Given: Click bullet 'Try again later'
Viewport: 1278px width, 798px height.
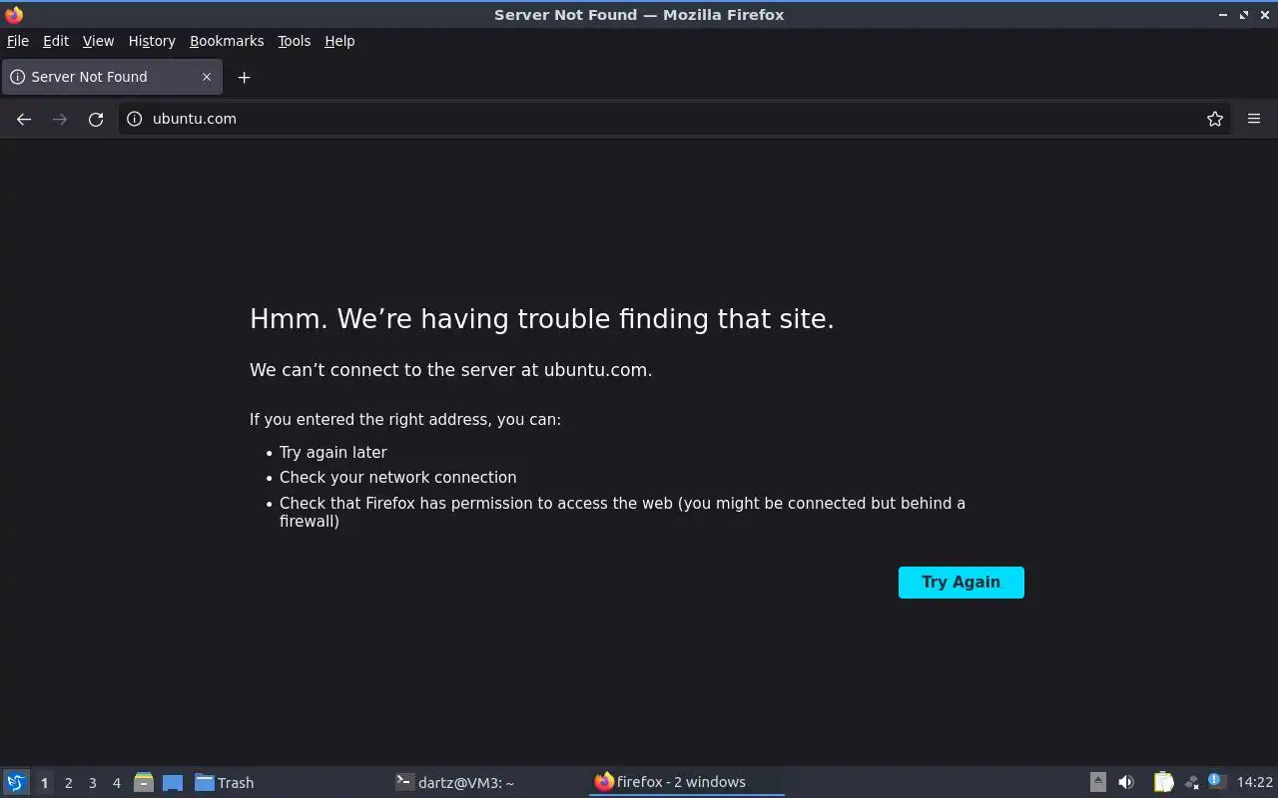Looking at the screenshot, I should tap(333, 452).
